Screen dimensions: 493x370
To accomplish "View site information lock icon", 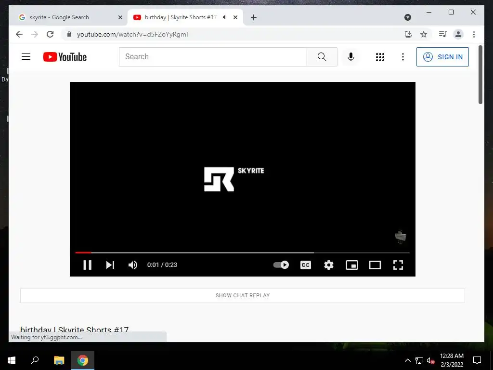I will coord(69,34).
